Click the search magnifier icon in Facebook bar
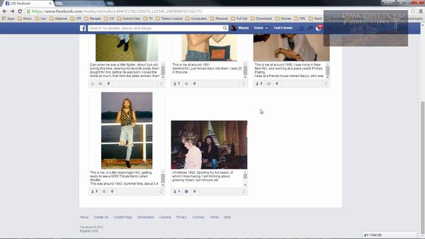Viewport: 425px width, 239px height. (x=224, y=28)
